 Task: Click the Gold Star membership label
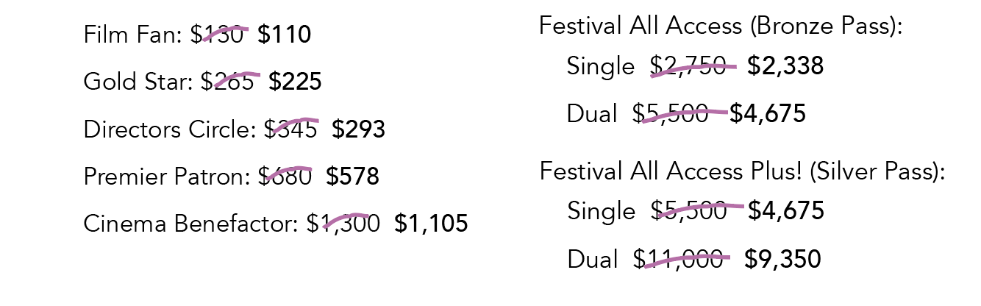pyautogui.click(x=139, y=82)
